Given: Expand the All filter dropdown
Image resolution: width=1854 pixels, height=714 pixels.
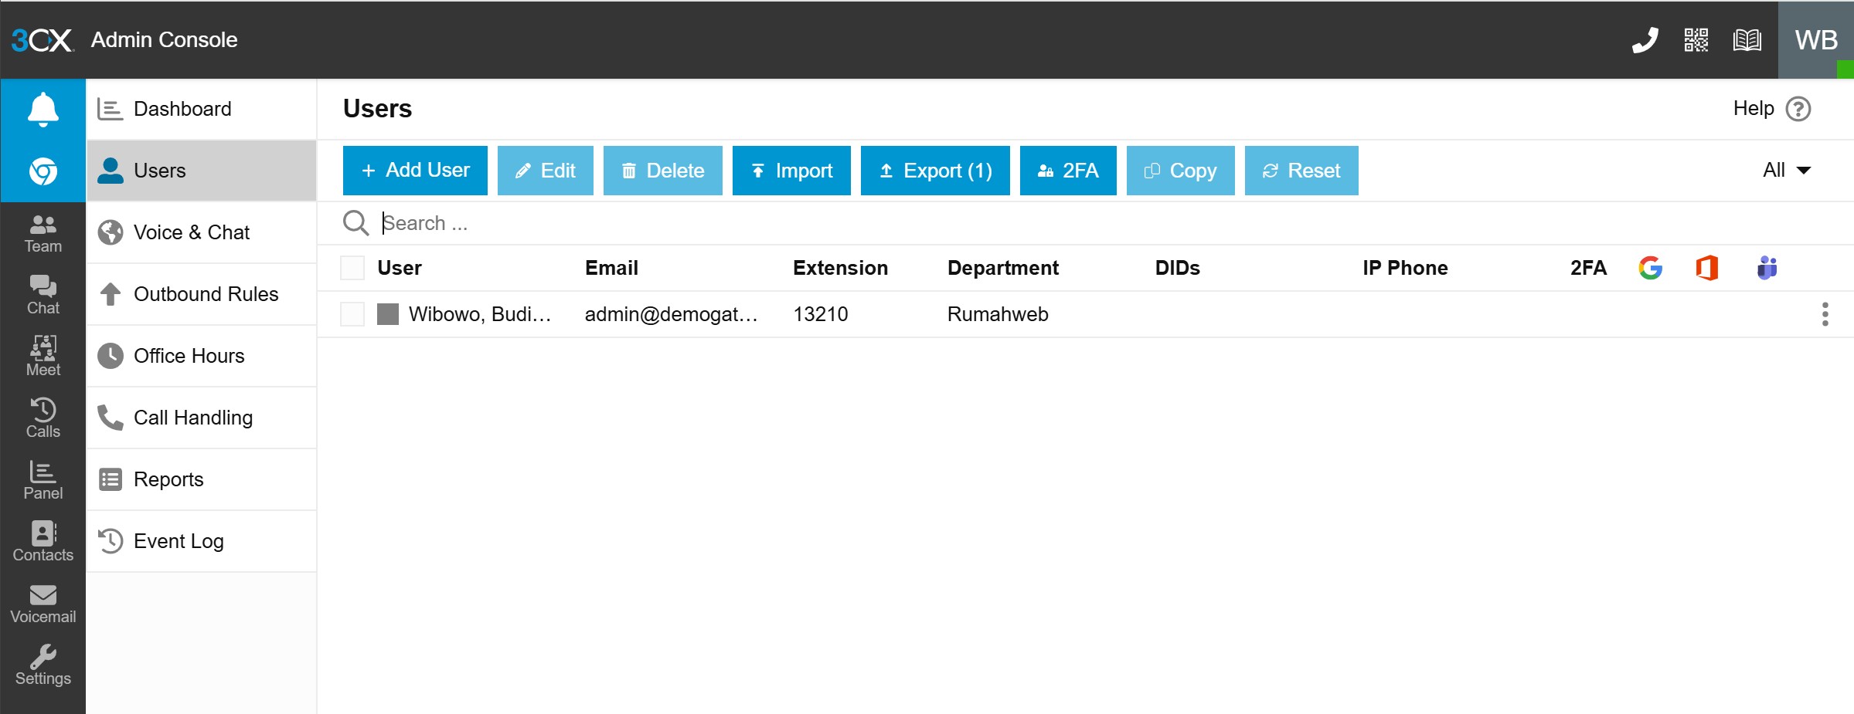Looking at the screenshot, I should pos(1786,171).
